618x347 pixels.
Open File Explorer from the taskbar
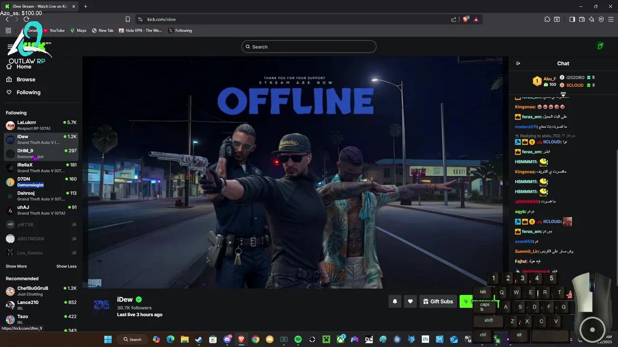pos(184,339)
